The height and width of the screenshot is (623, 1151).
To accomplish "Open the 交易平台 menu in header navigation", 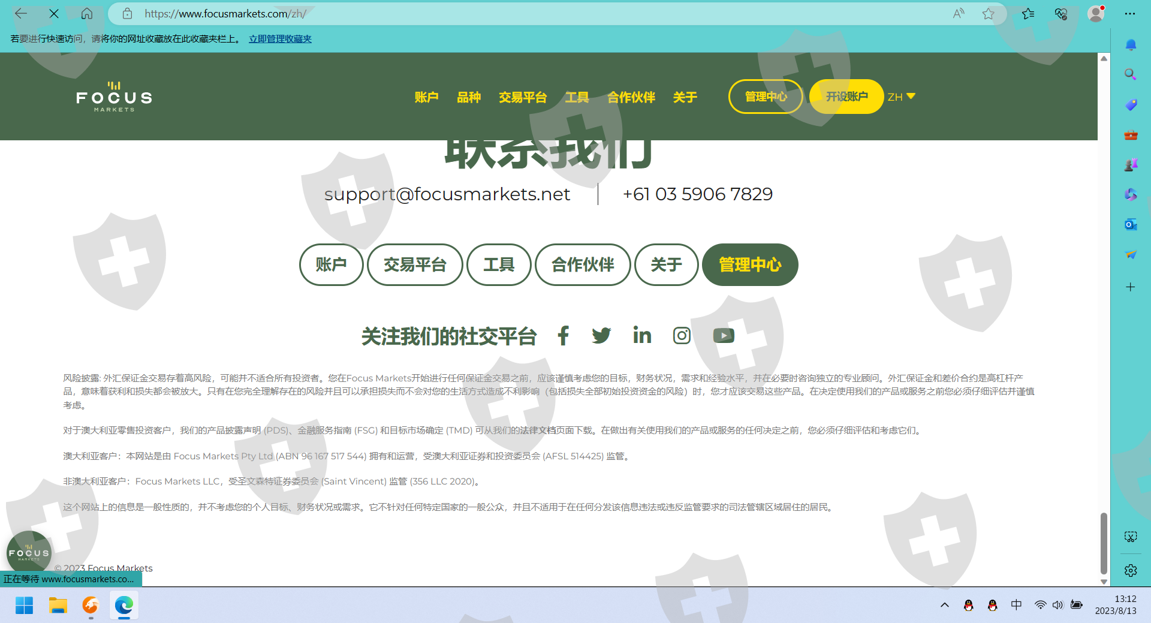I will tap(523, 97).
